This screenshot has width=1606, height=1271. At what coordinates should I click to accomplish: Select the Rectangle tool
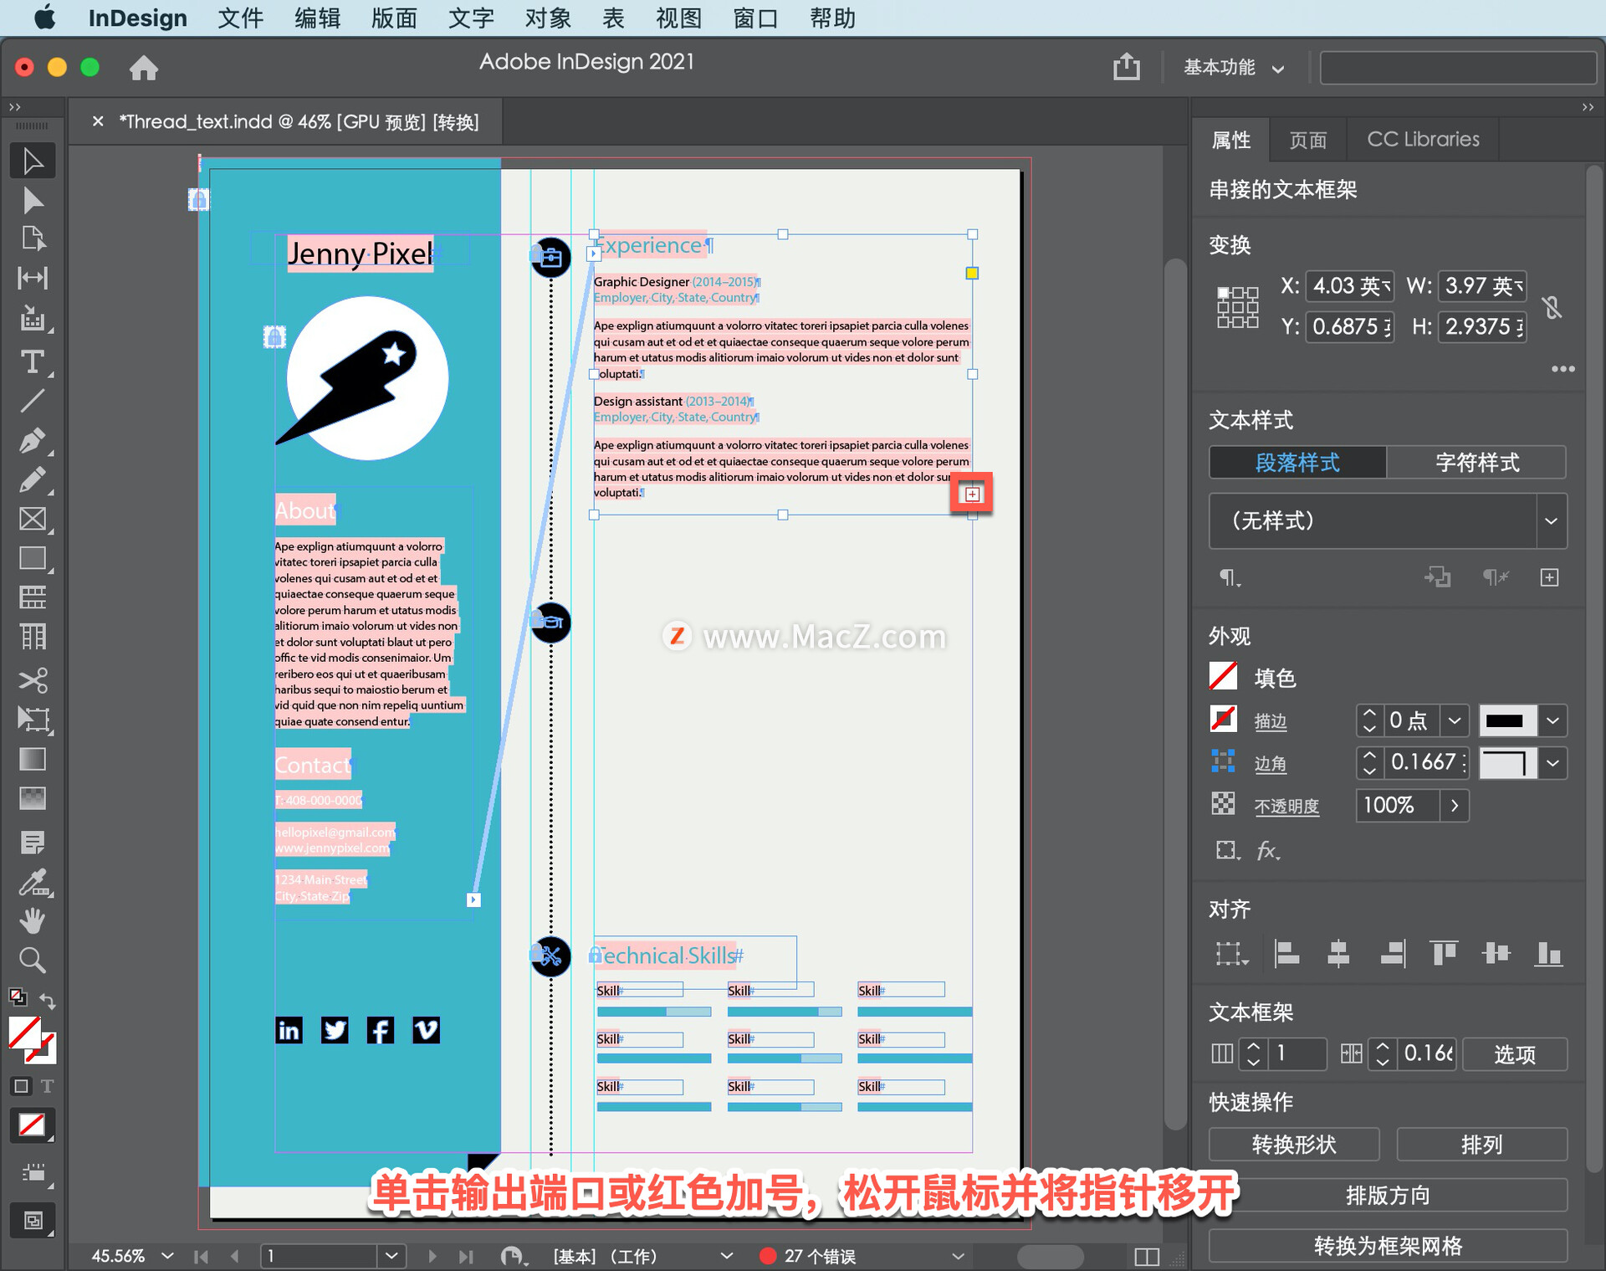click(33, 559)
